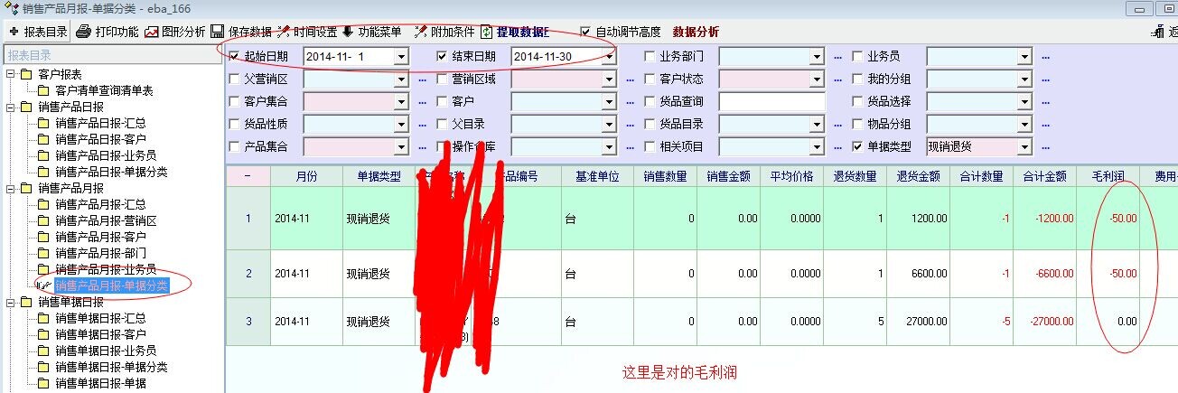Click the 数据分析 link
Screen dimensions: 1178x393
[x=696, y=32]
